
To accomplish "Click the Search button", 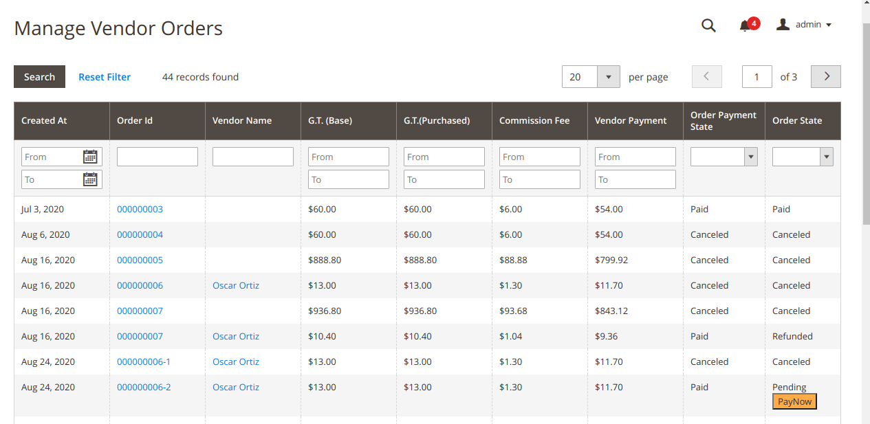I will (x=39, y=77).
